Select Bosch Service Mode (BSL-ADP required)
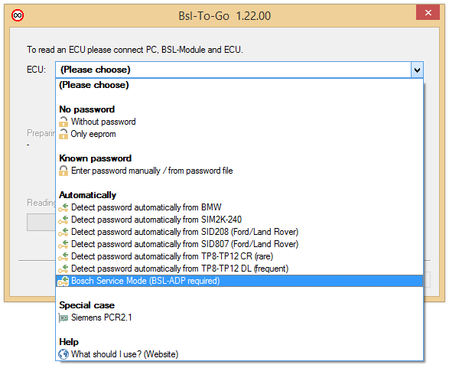Image resolution: width=449 pixels, height=368 pixels. coord(239,281)
